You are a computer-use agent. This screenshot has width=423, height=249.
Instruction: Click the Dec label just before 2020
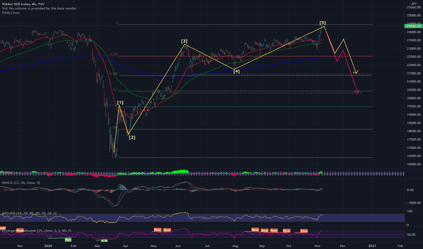click(20, 246)
